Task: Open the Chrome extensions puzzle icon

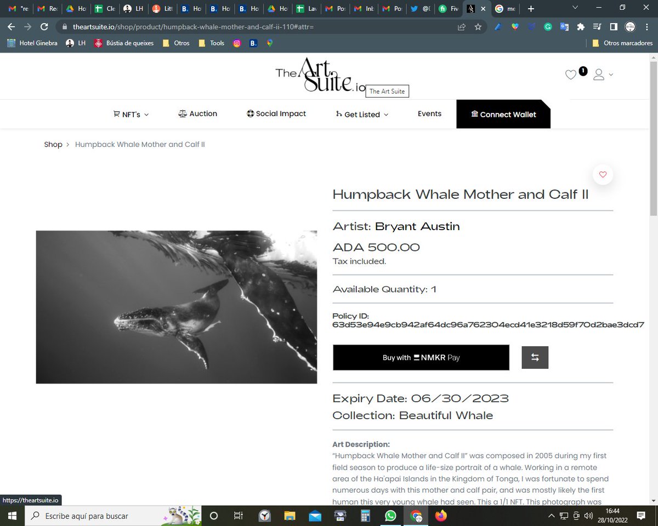Action: [x=581, y=27]
